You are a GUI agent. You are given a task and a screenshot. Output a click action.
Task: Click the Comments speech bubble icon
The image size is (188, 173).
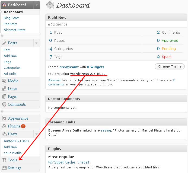(4, 104)
